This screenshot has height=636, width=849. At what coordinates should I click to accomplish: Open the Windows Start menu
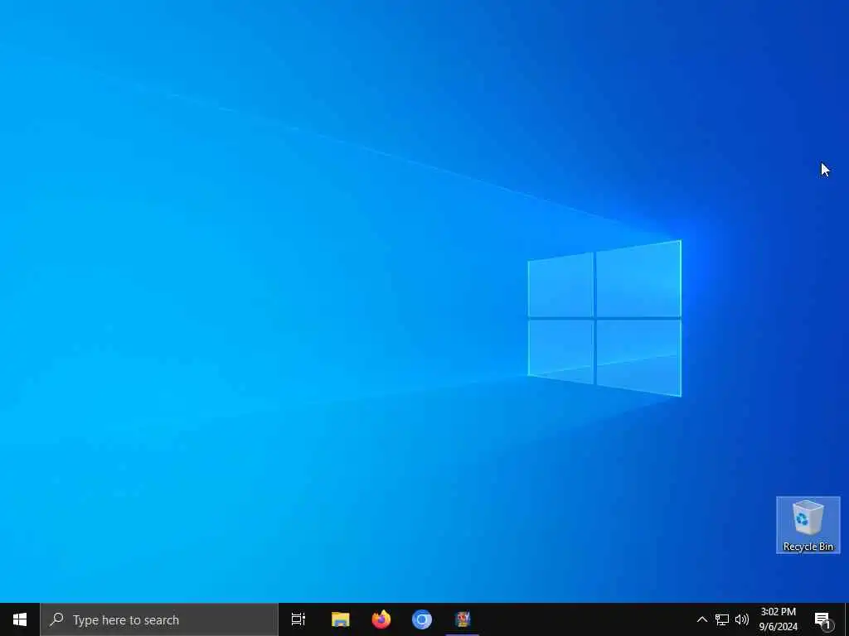click(x=20, y=619)
